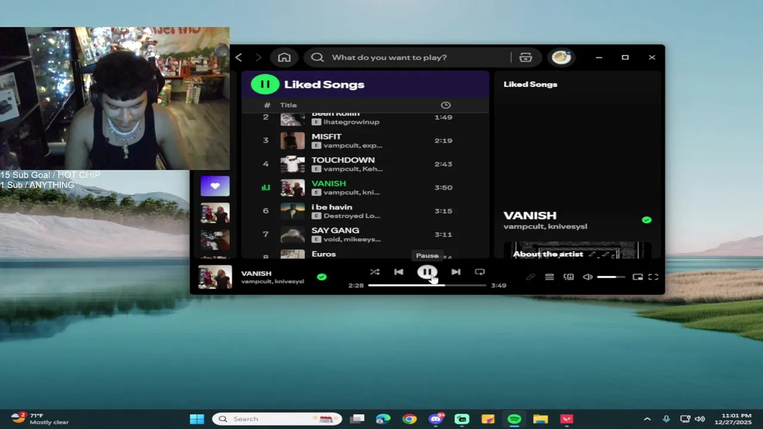The height and width of the screenshot is (429, 763).
Task: Skip to the next track
Action: 455,272
